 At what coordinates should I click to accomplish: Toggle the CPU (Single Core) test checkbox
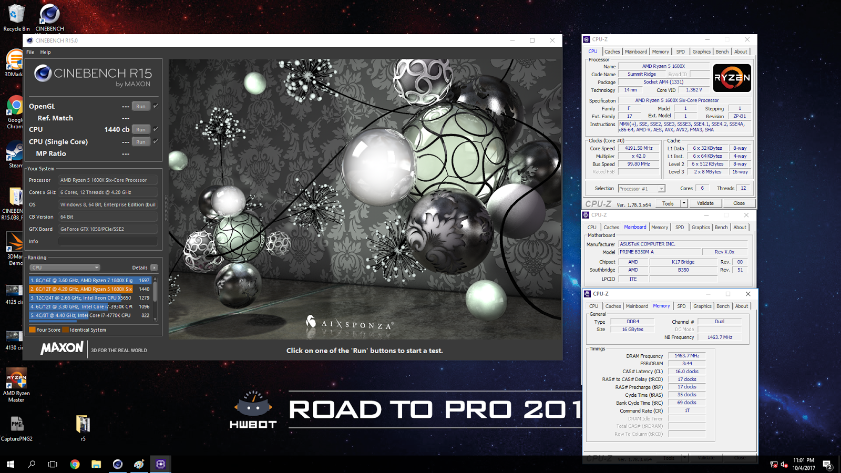(156, 141)
